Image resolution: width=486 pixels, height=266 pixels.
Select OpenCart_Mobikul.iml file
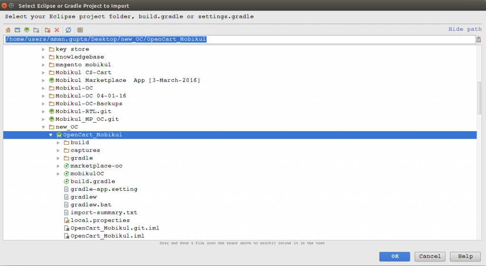(107, 236)
